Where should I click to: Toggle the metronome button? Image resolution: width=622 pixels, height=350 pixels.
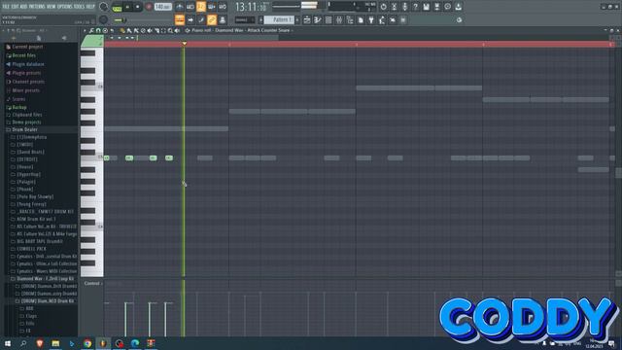(x=180, y=7)
